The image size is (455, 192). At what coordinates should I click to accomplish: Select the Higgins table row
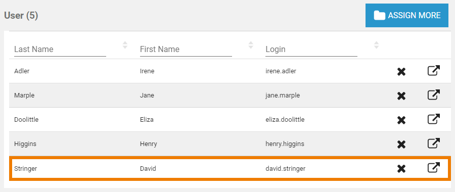[x=230, y=144]
